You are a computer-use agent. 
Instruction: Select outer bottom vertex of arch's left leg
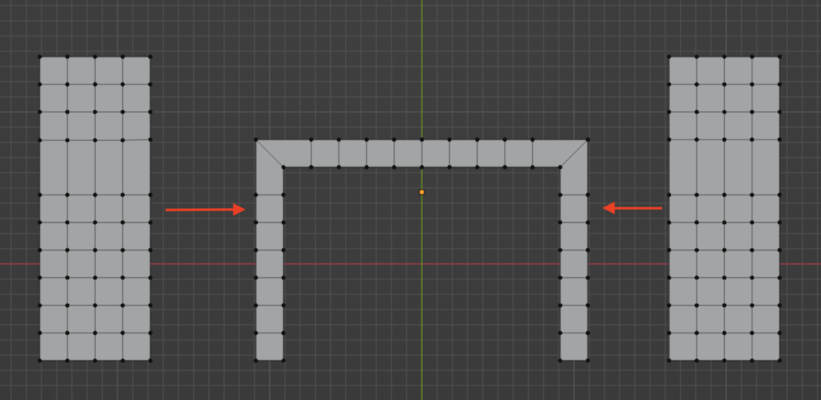pyautogui.click(x=255, y=360)
